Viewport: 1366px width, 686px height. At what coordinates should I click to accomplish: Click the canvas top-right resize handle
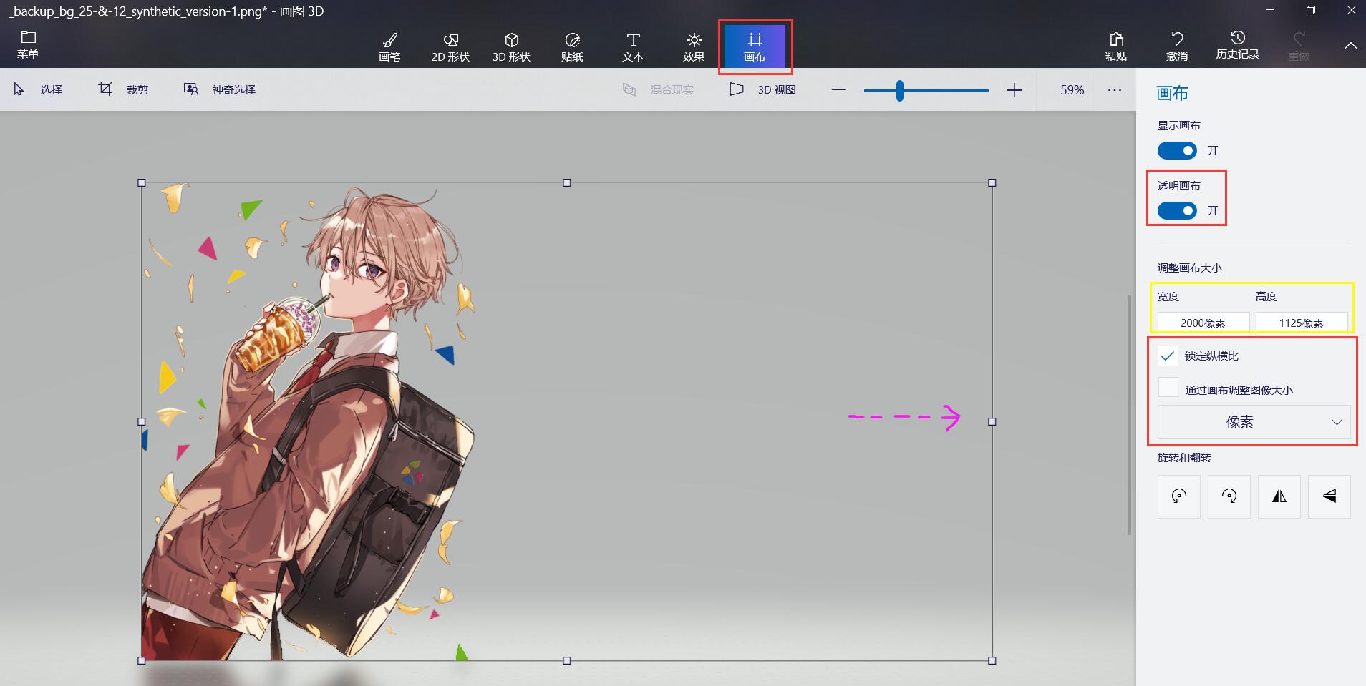[x=992, y=183]
